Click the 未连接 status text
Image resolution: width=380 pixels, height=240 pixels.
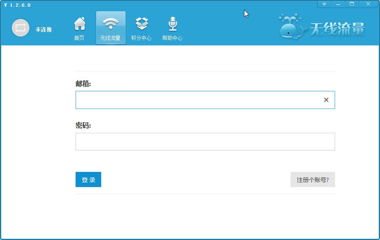(44, 29)
